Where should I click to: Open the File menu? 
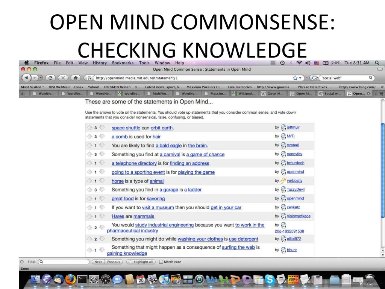tap(57, 63)
